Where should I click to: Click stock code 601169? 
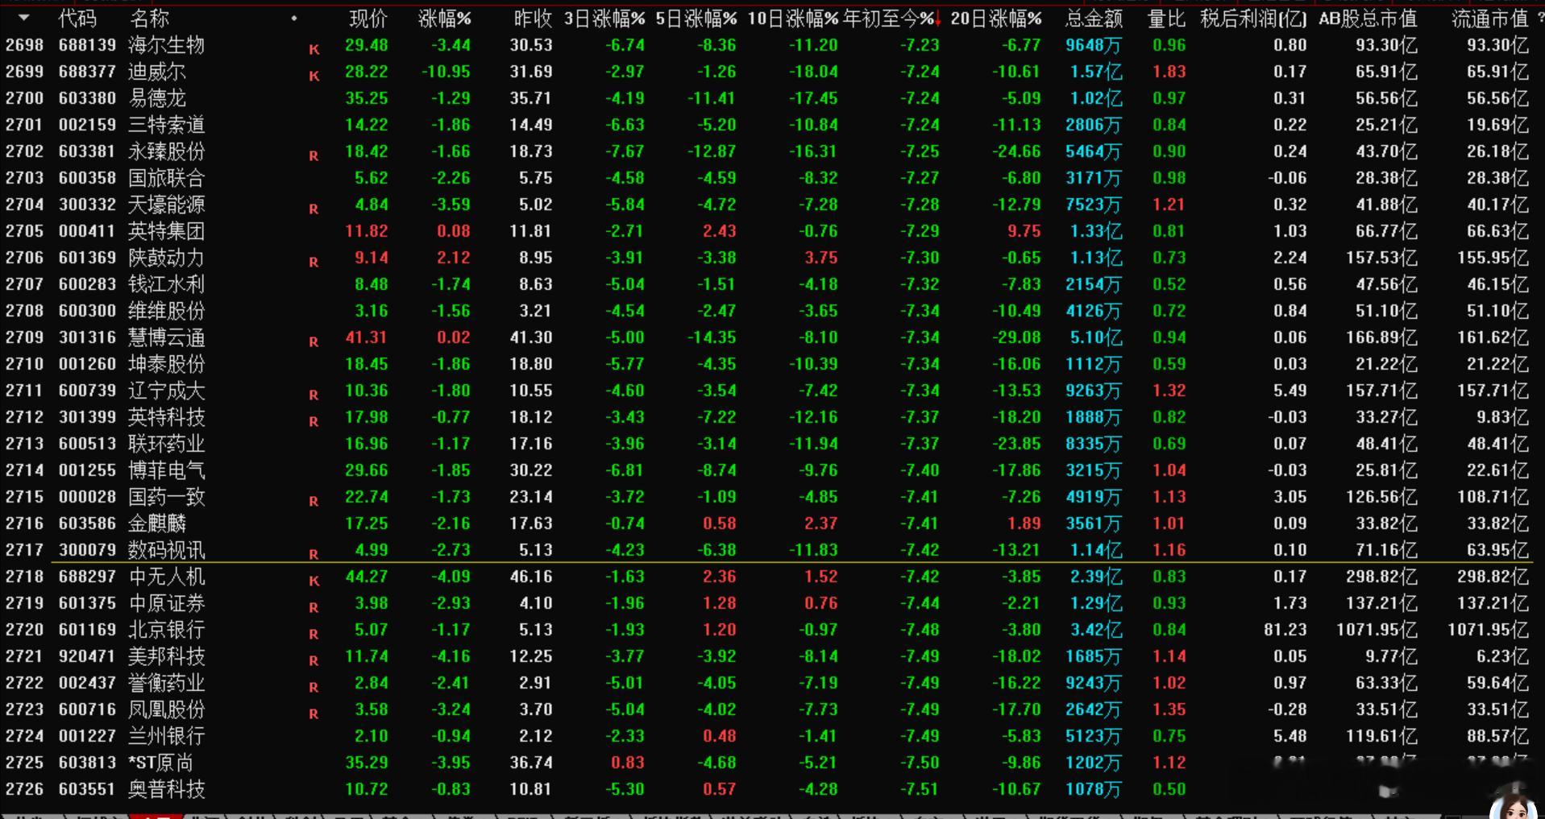(x=87, y=630)
